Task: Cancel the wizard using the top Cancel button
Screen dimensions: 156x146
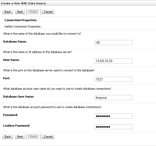Action: click(48, 12)
